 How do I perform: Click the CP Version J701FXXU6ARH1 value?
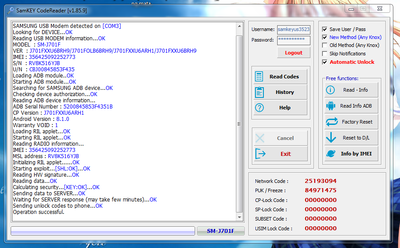(64, 112)
